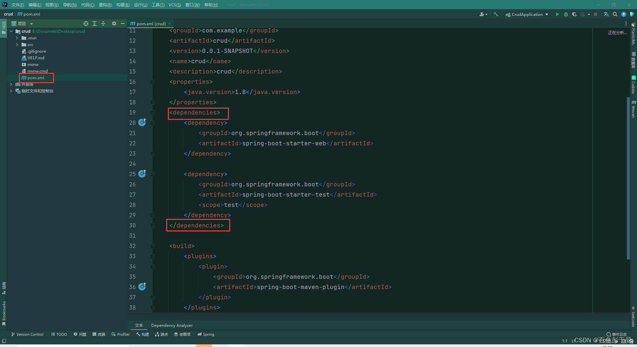Click the gutter update icon on line 36
The height and width of the screenshot is (347, 637).
(142, 287)
